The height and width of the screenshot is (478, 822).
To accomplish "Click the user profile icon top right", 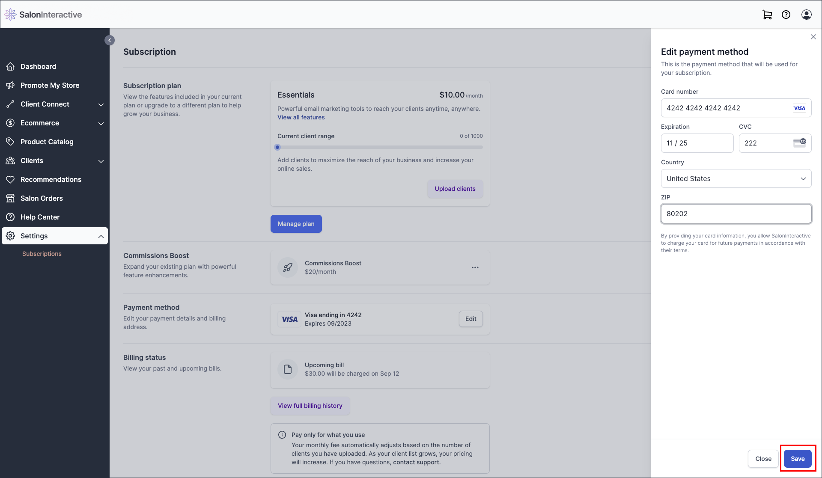I will 807,14.
